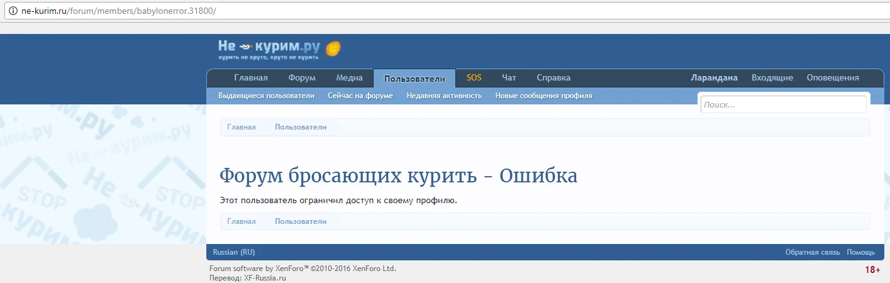Open the Ларандана account menu
This screenshot has width=890, height=283.
(714, 78)
